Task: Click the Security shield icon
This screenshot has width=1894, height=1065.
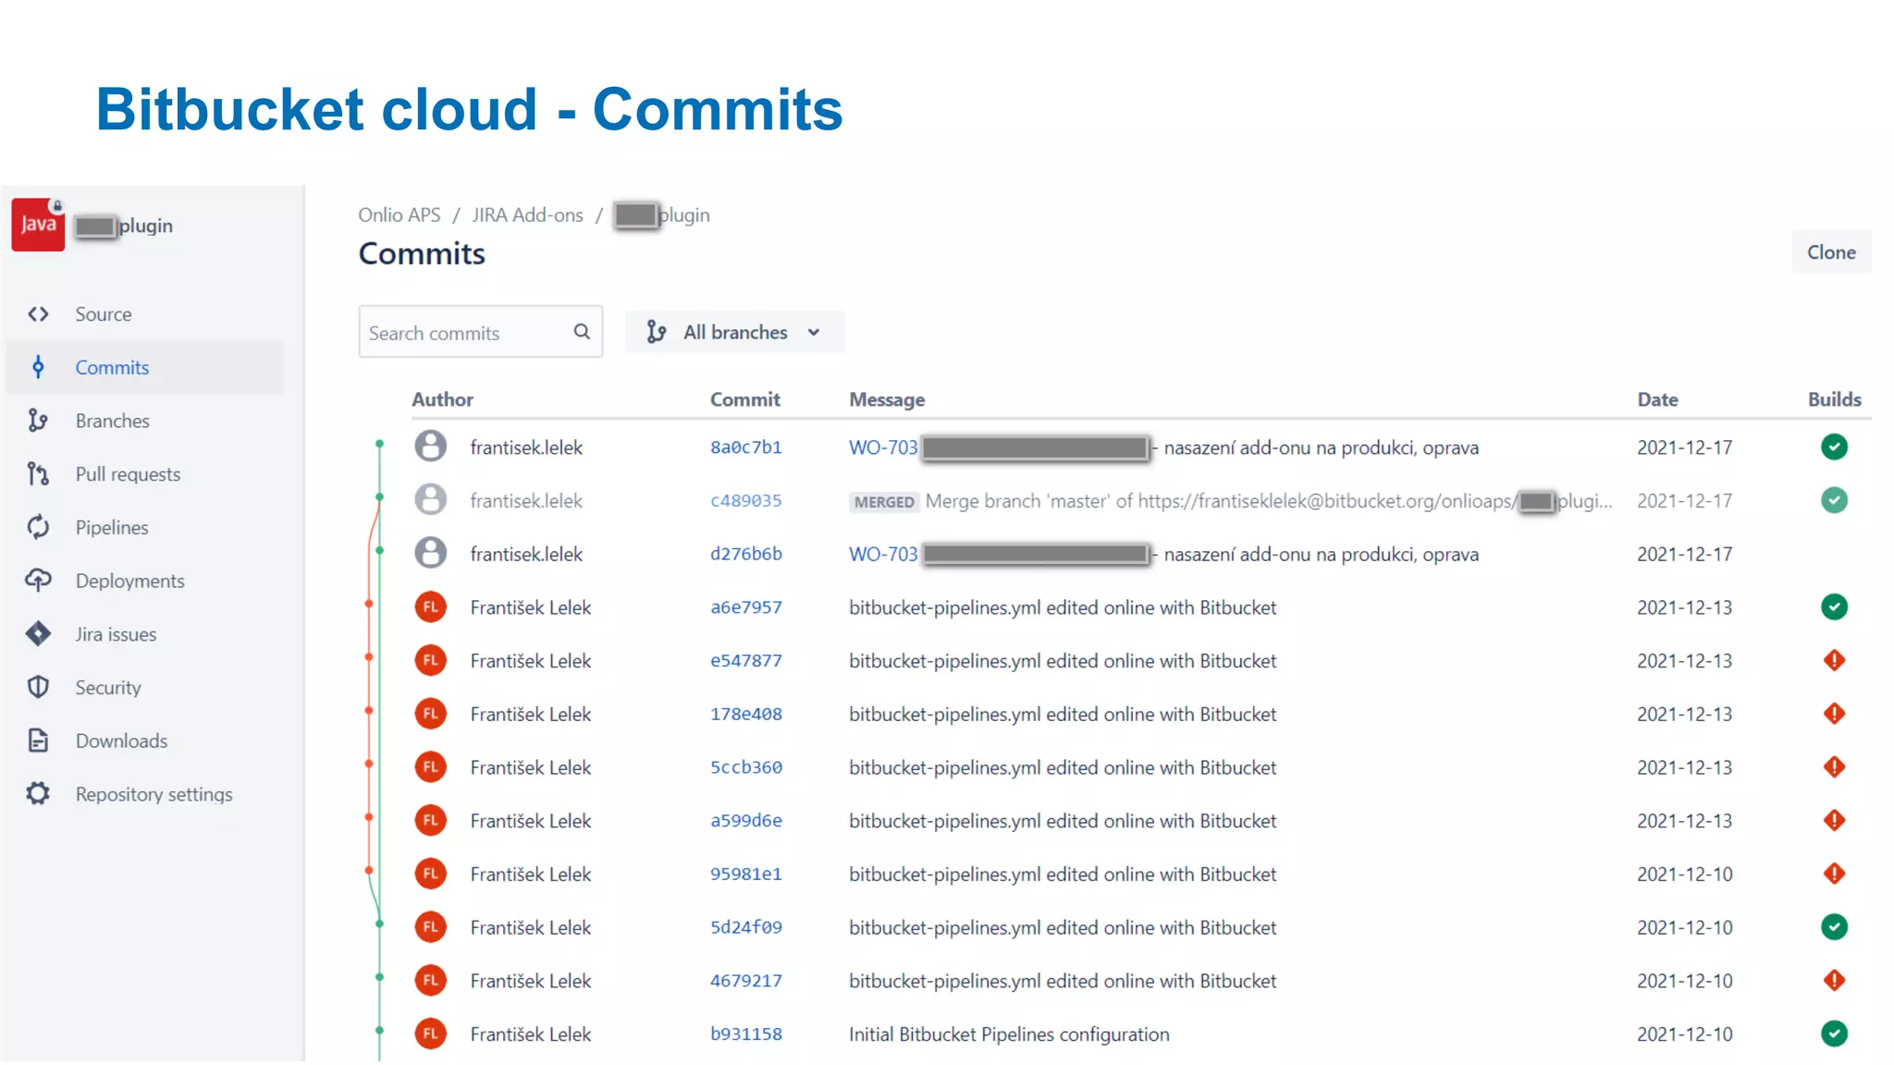Action: click(38, 687)
